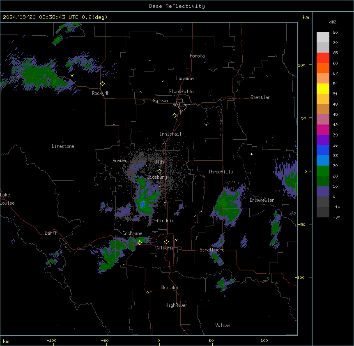Select the orange 57-60 dBZ legend swatch

323,68
